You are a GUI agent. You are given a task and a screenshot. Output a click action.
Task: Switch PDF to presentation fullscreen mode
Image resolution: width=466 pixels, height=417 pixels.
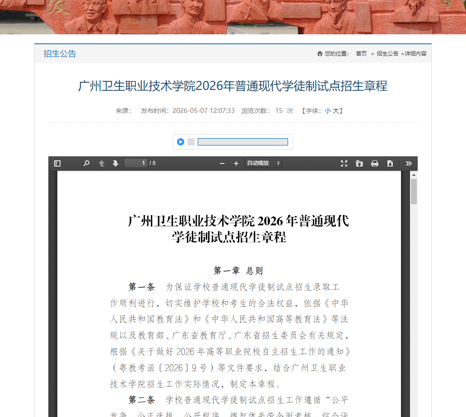[x=344, y=163]
